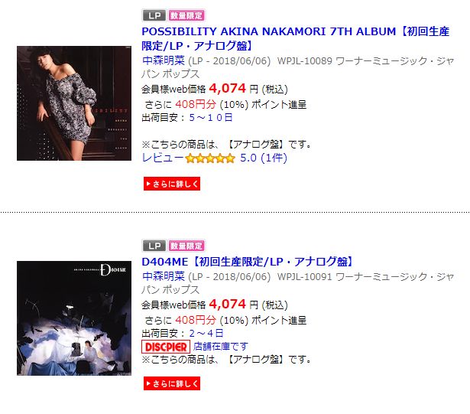Click the five-star review rating icons
Image resolution: width=470 pixels, height=414 pixels.
pyautogui.click(x=210, y=158)
